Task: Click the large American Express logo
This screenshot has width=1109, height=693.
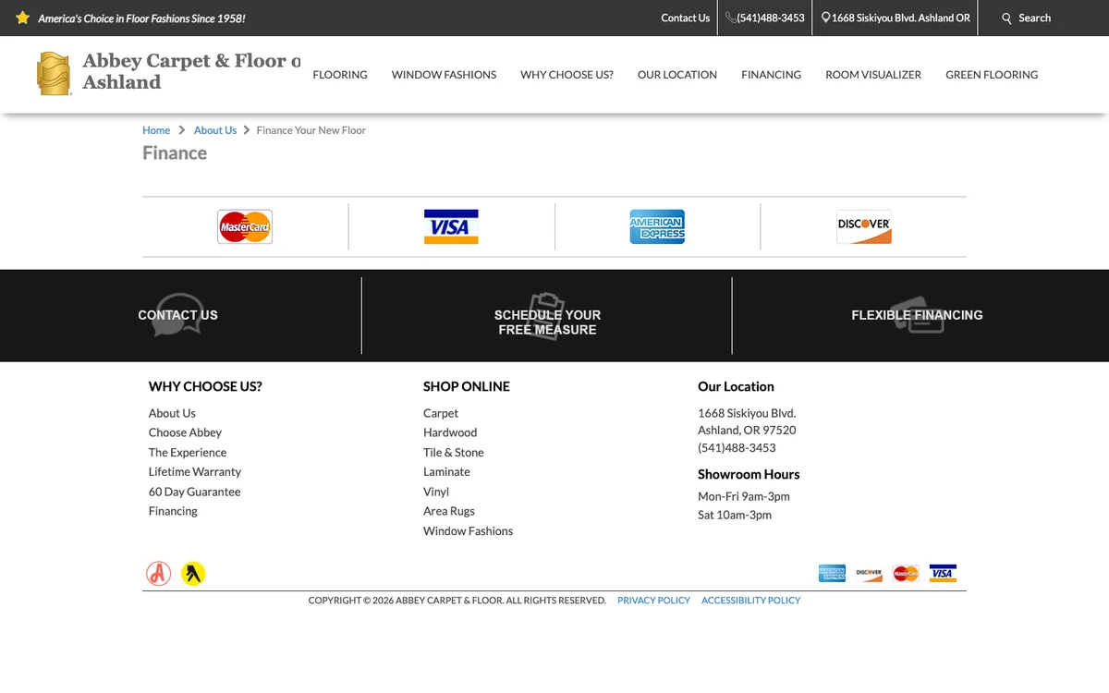Action: (657, 226)
